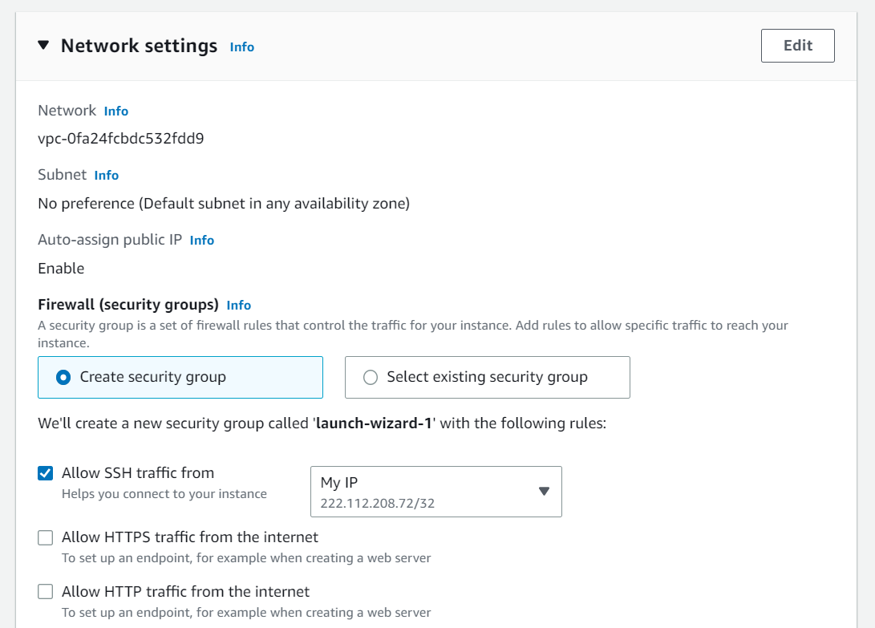Click the Edit button
Image resolution: width=875 pixels, height=628 pixels.
797,46
